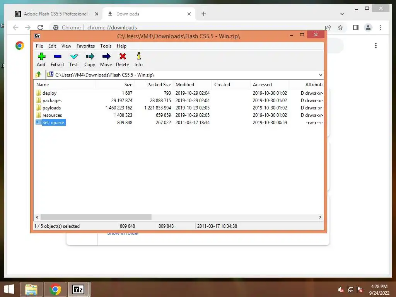Image resolution: width=396 pixels, height=297 pixels.
Task: Open Windows Start button
Action: (x=9, y=289)
